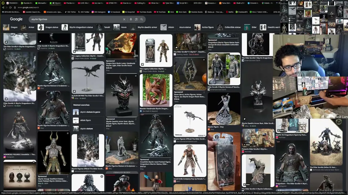Open the 1K YouTube bookmark
This screenshot has height=195, width=348.
pos(160,12)
